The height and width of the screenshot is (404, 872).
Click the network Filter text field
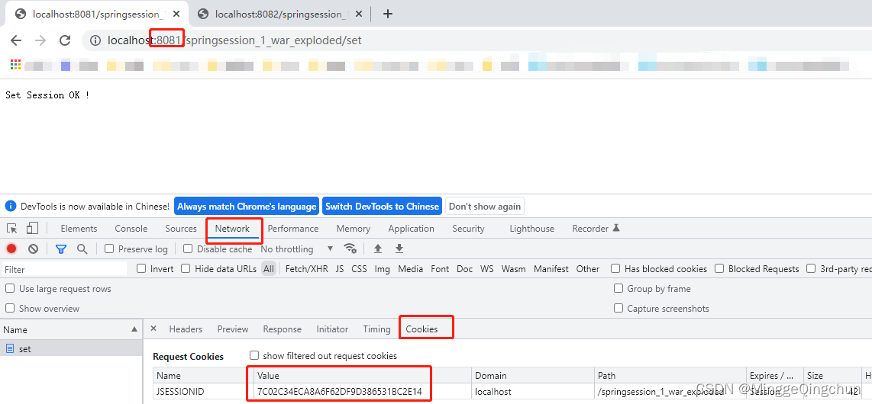tap(64, 269)
